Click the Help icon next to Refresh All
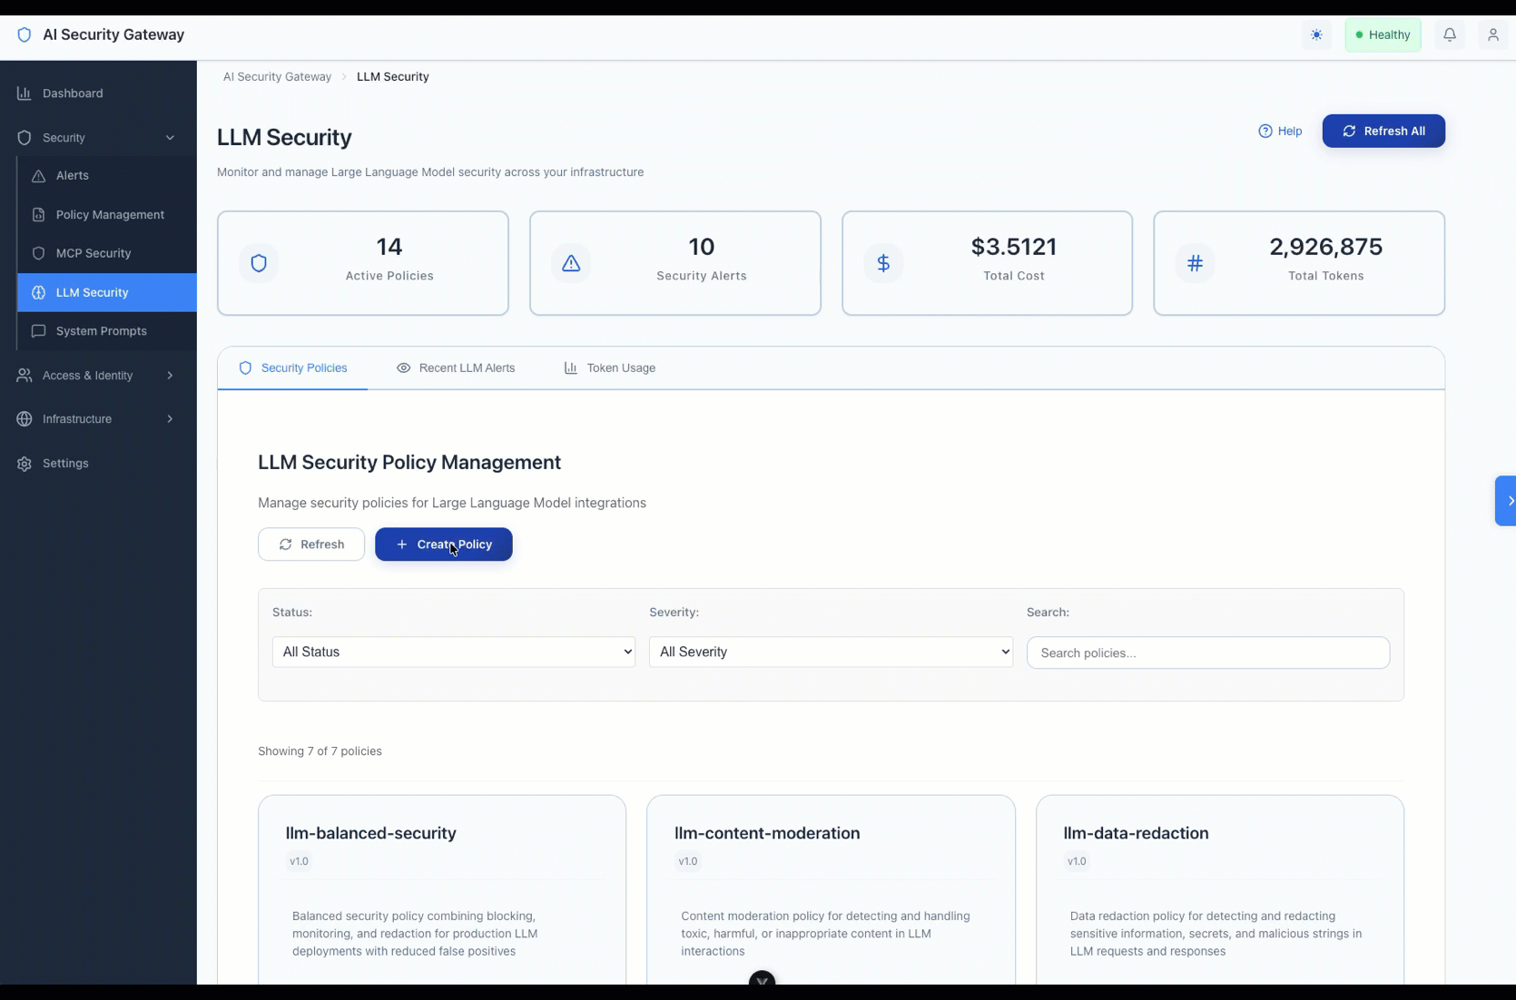 tap(1267, 131)
